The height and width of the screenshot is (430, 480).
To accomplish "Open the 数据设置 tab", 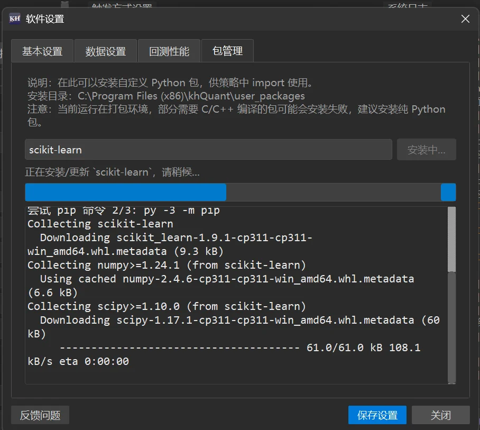I will pos(106,51).
